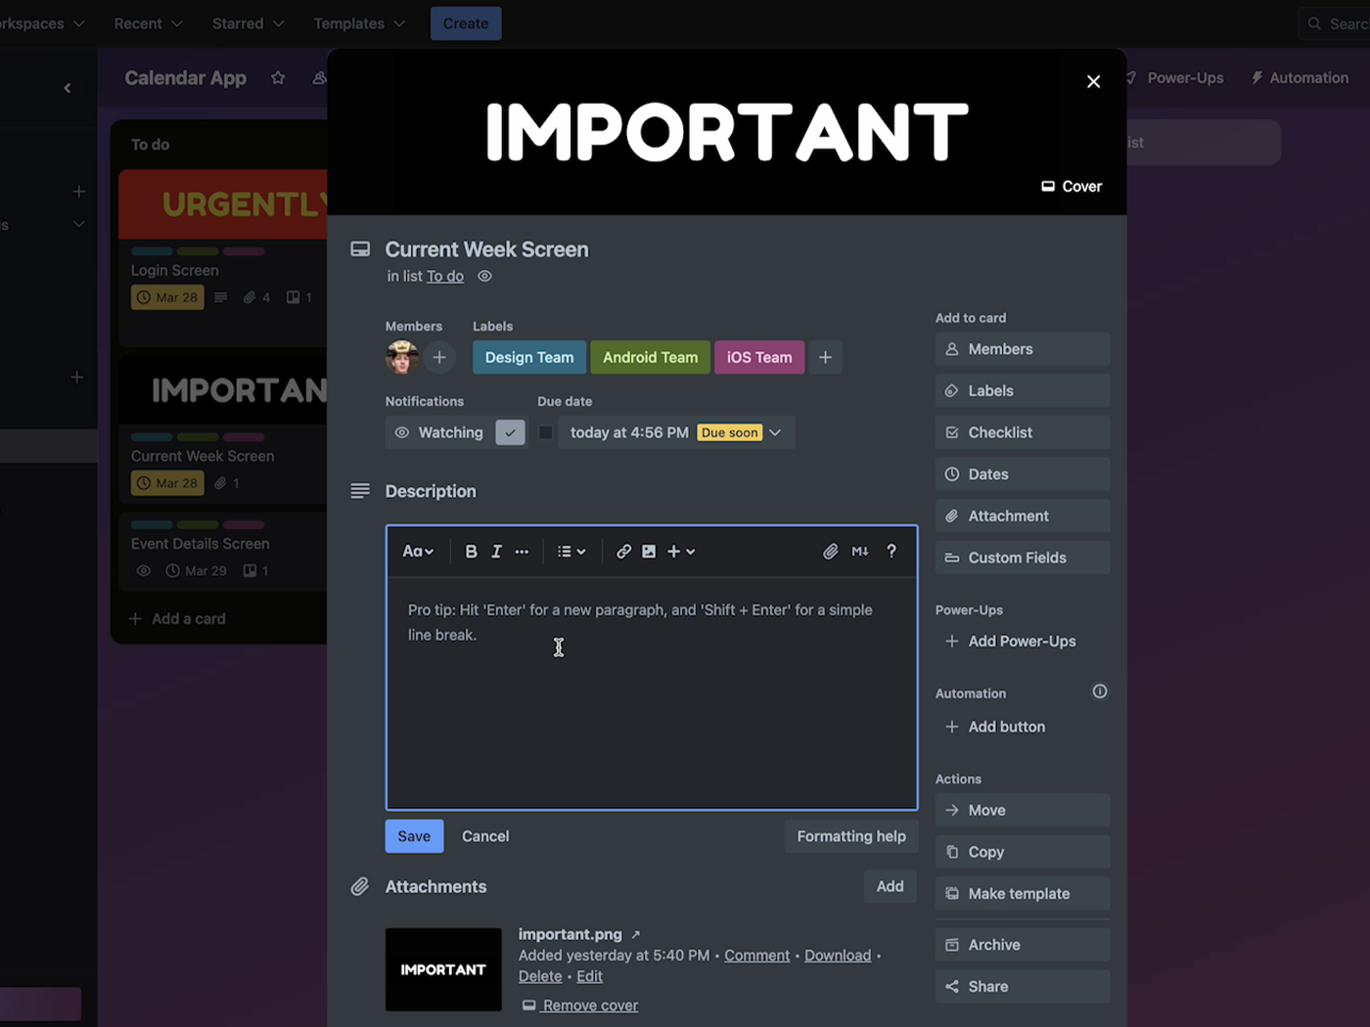This screenshot has width=1370, height=1027.
Task: Share the card
Action: point(1023,987)
